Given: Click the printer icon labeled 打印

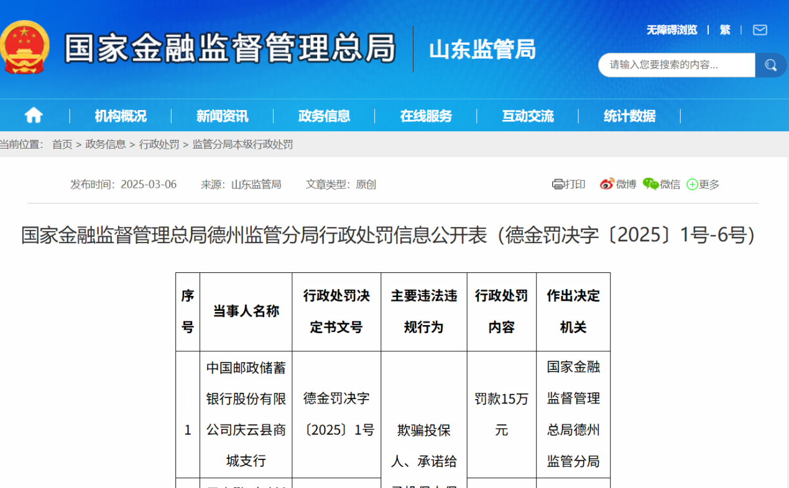Looking at the screenshot, I should pyautogui.click(x=558, y=185).
